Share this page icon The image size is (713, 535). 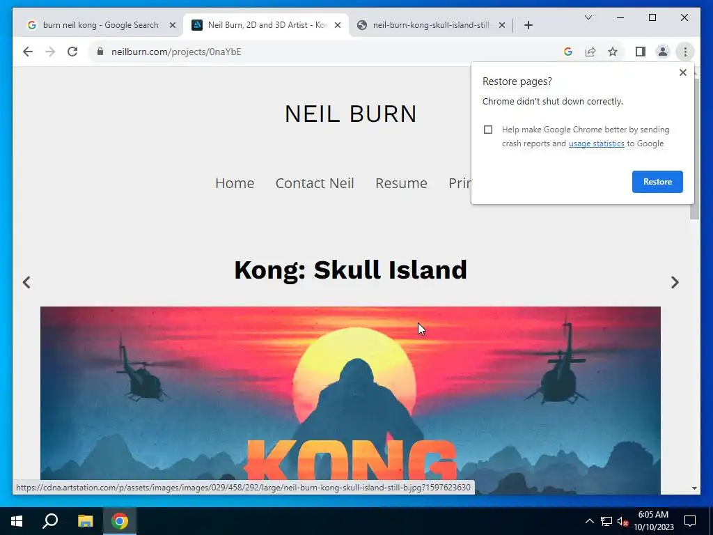pos(590,52)
